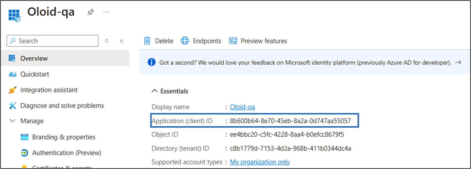The height and width of the screenshot is (169, 471).
Task: Select the Object ID value ee4bbc20
Action: (x=287, y=134)
